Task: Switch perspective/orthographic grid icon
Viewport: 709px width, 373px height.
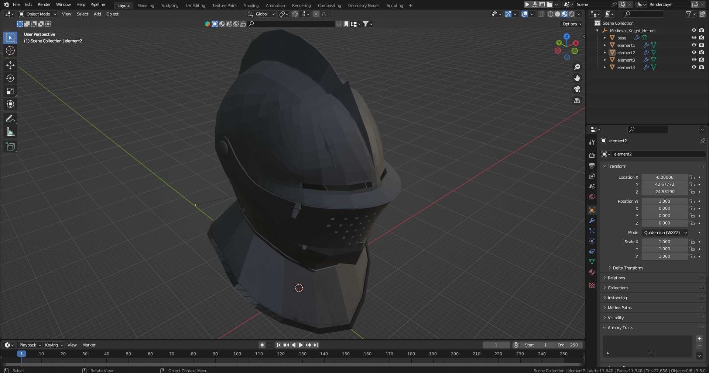Action: [x=577, y=100]
